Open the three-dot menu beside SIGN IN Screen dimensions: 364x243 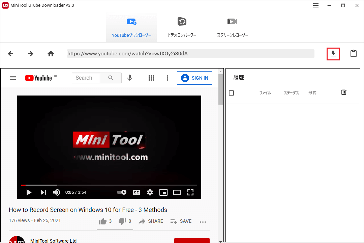click(168, 78)
